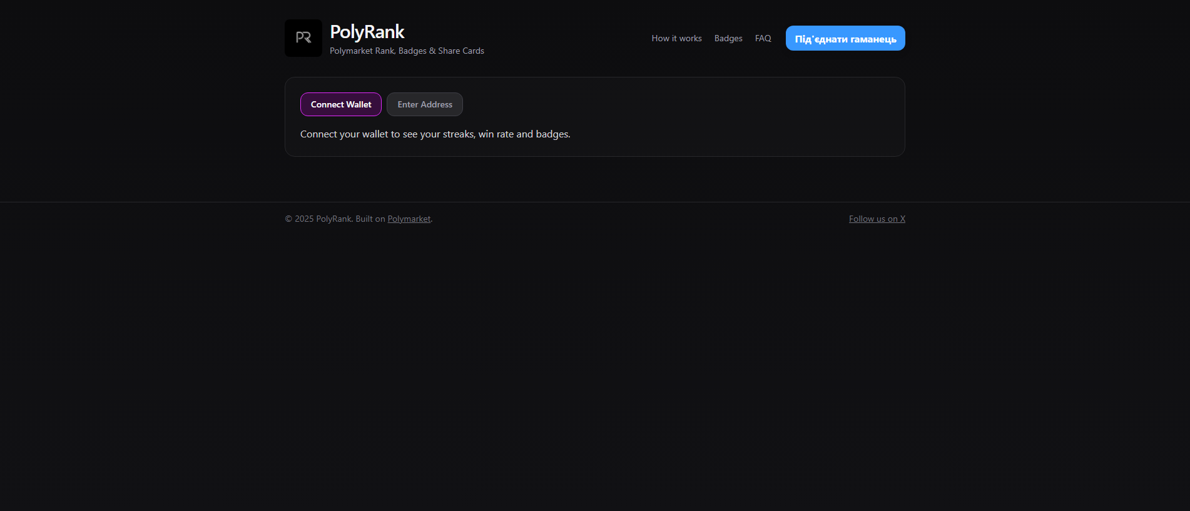Open the FAQ link in header
Screen dimensions: 1190x511
click(763, 38)
